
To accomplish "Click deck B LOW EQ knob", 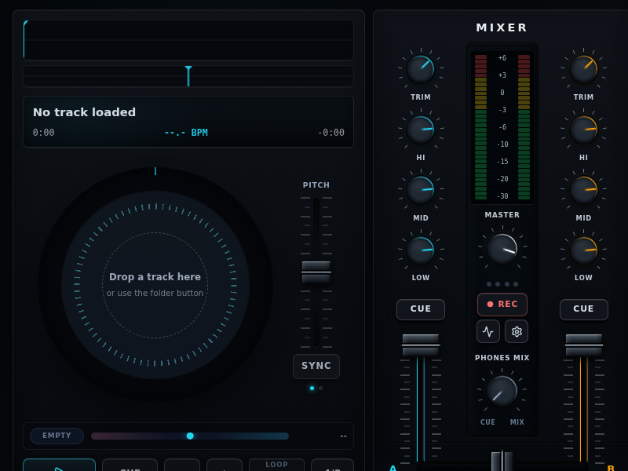I will click(583, 250).
